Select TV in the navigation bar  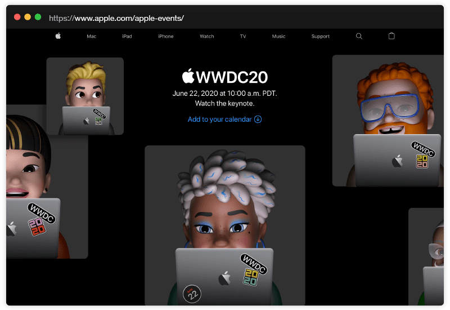243,37
